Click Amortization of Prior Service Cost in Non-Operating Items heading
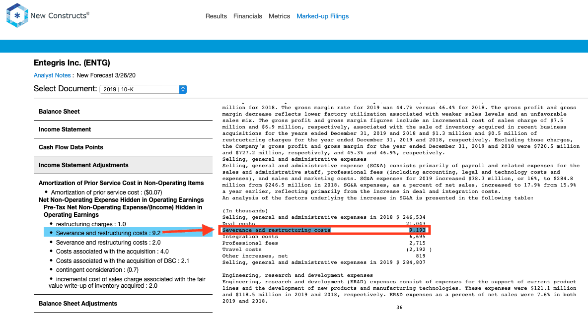 pyautogui.click(x=121, y=183)
